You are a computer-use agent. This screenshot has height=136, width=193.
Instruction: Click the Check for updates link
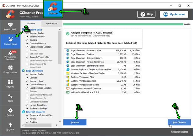(180, 132)
